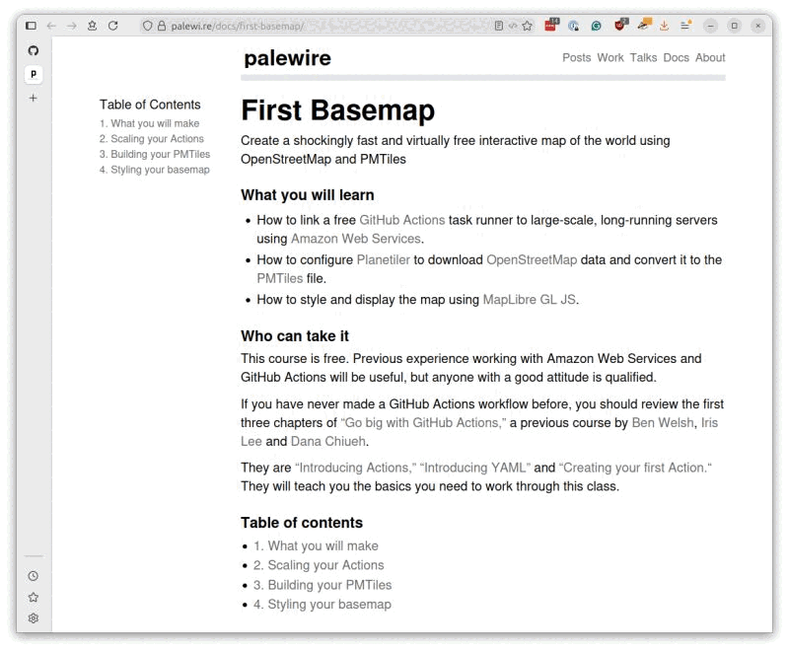This screenshot has width=789, height=651.
Task: Minimize the browser window
Action: coord(710,26)
